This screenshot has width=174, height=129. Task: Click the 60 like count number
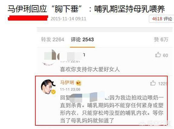(x=166, y=55)
